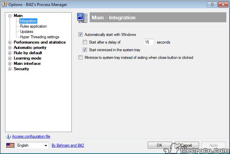
Task: Expand the Learning mode node
Action: pos(10,58)
